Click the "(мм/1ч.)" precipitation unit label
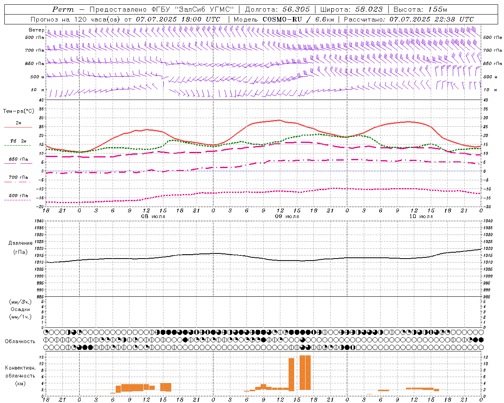This screenshot has height=403, width=504. tap(20, 317)
